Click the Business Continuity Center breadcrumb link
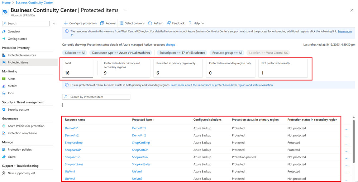The width and height of the screenshot is (358, 182). click(x=34, y=3)
